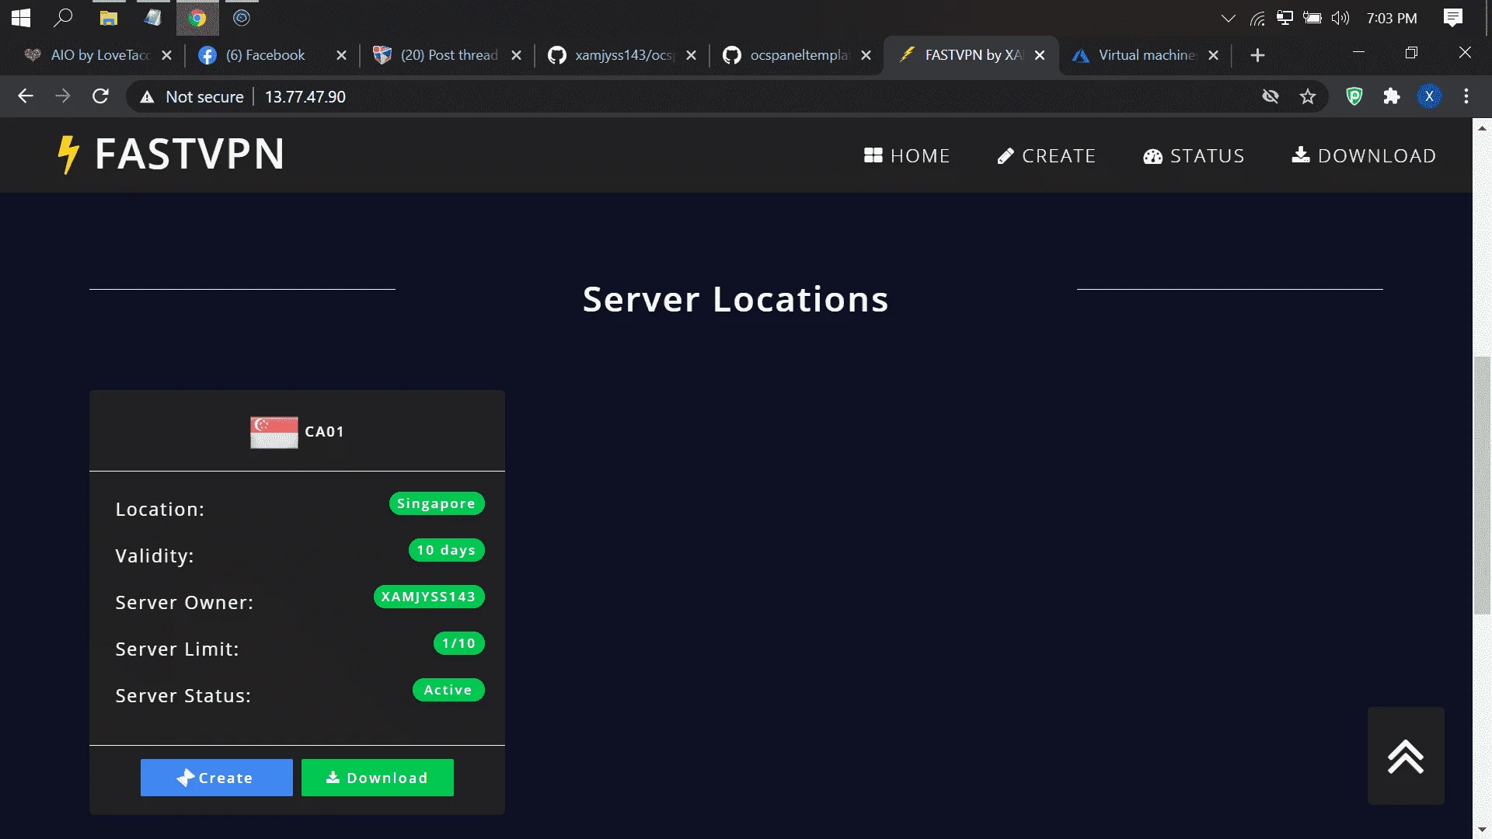
Task: Click the blue Create button
Action: 217,778
